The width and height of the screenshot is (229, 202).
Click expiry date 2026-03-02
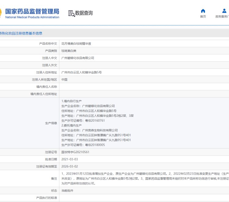pos(70,166)
